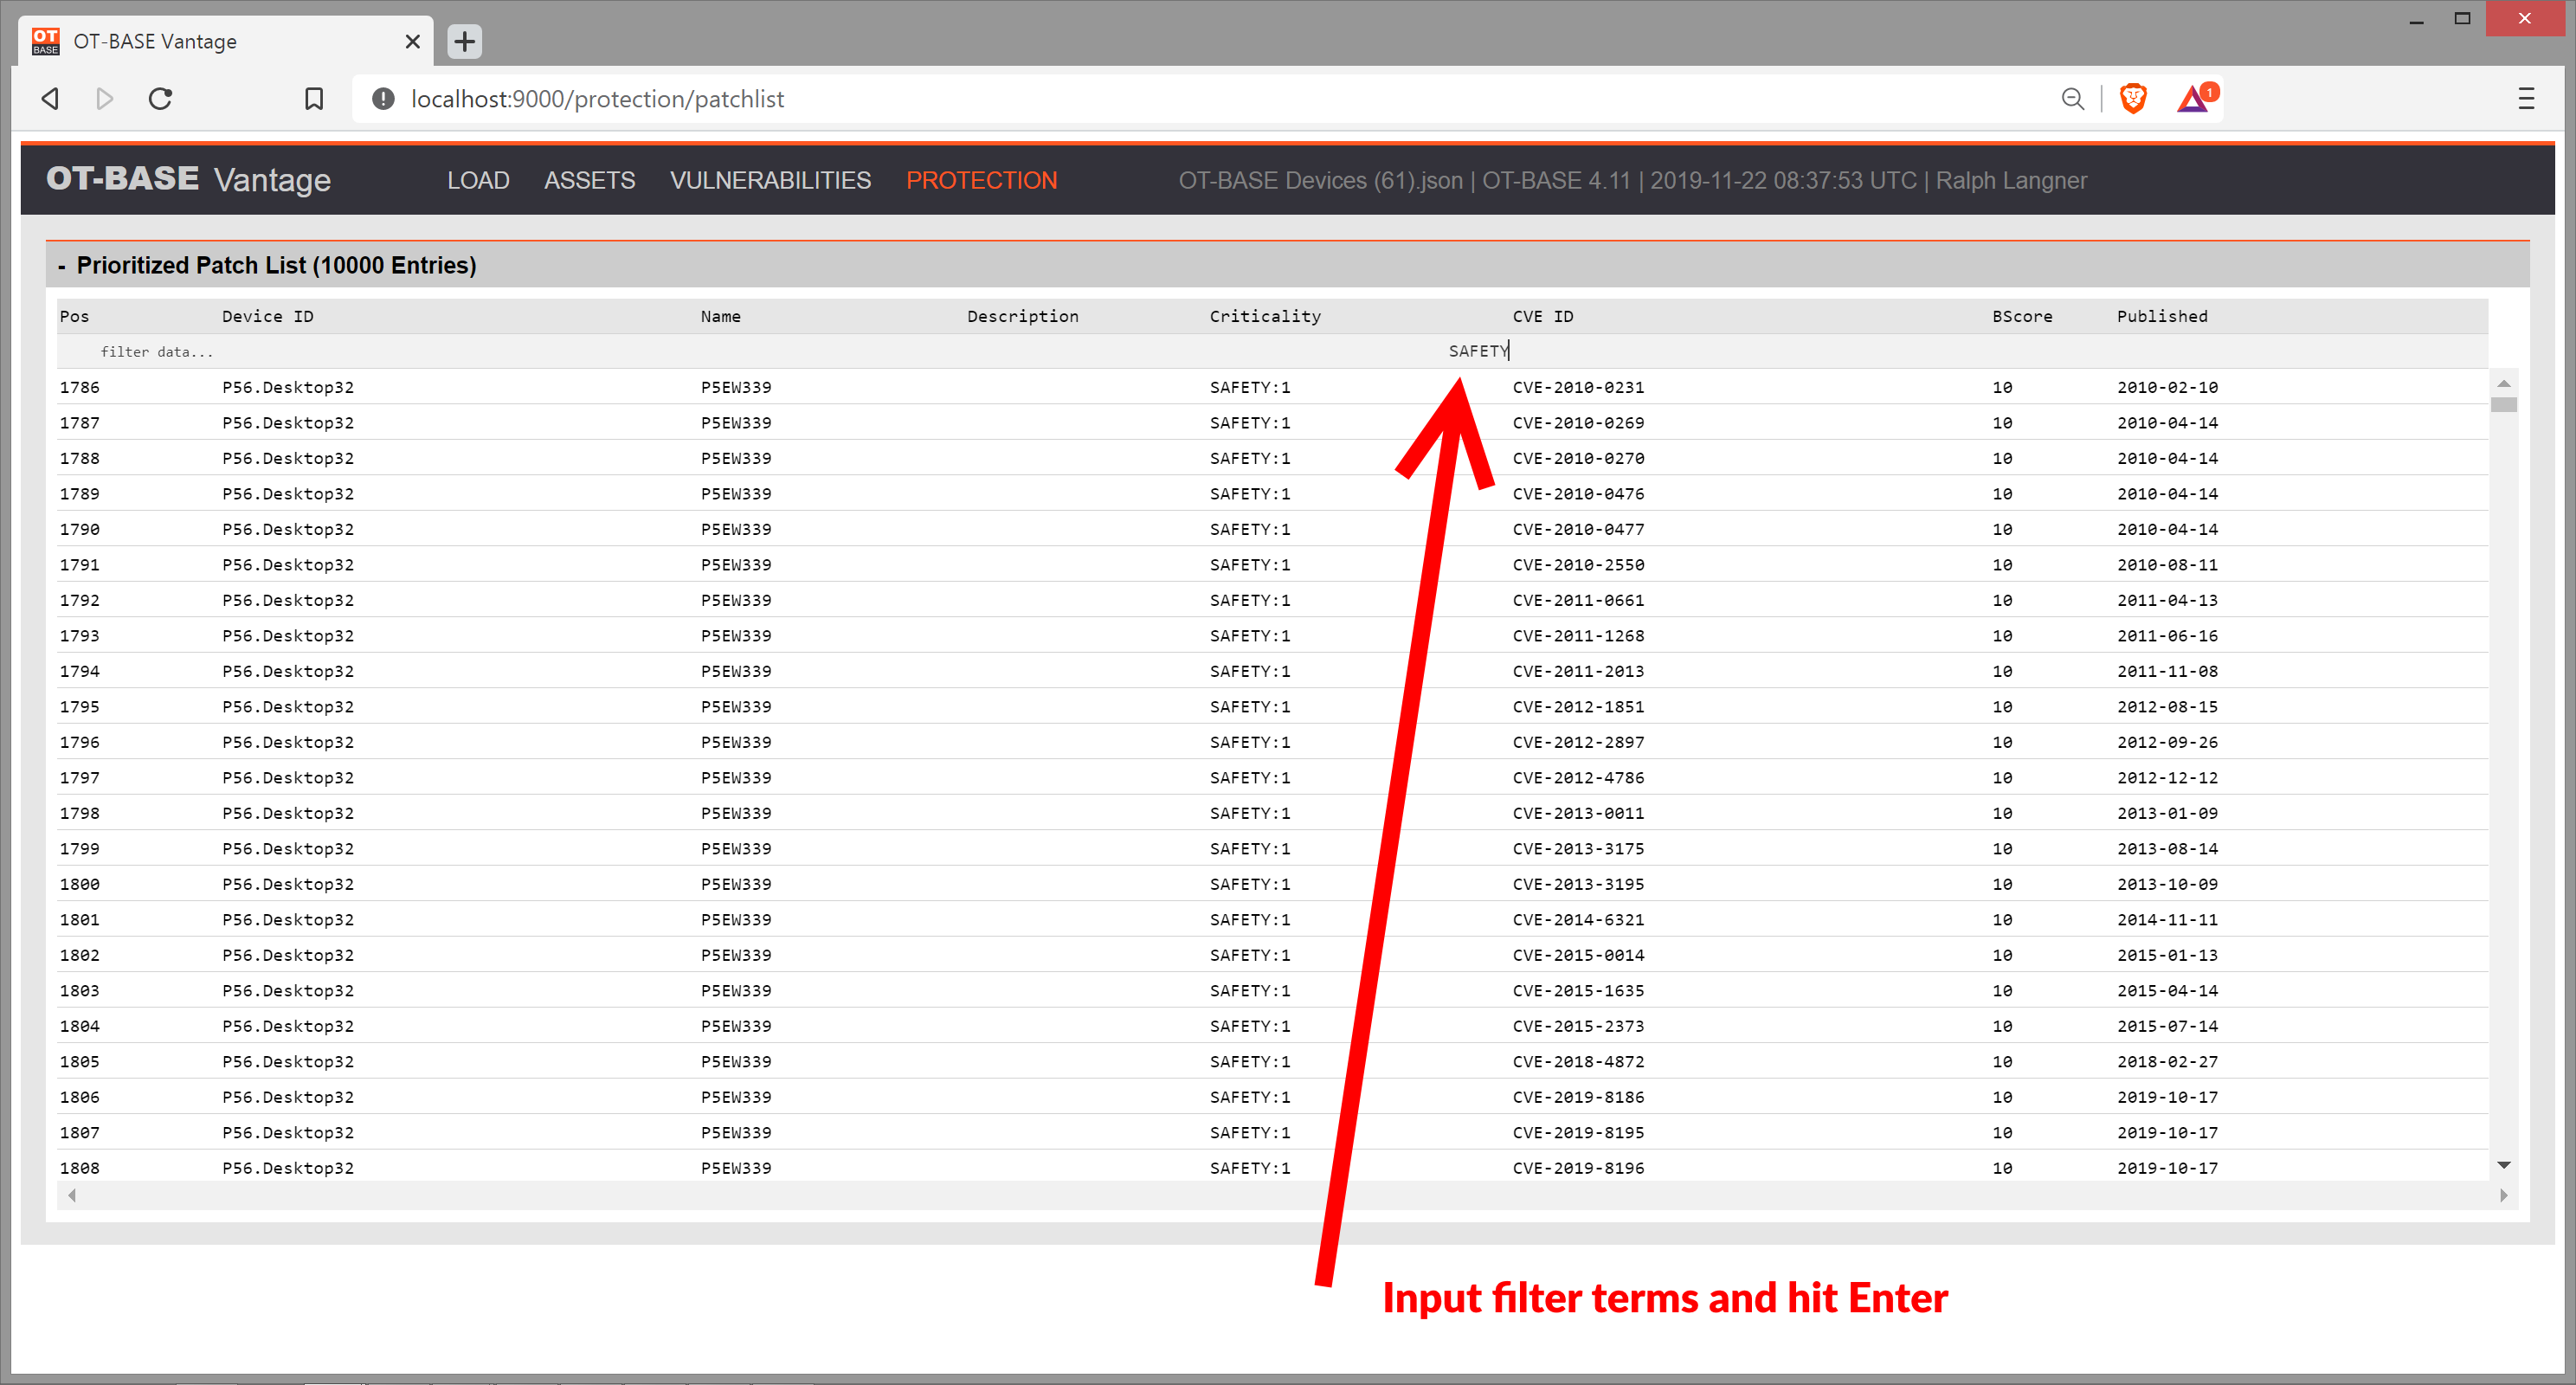Select CVE-2014-6321 cell
Viewport: 2576px width, 1385px height.
1578,920
